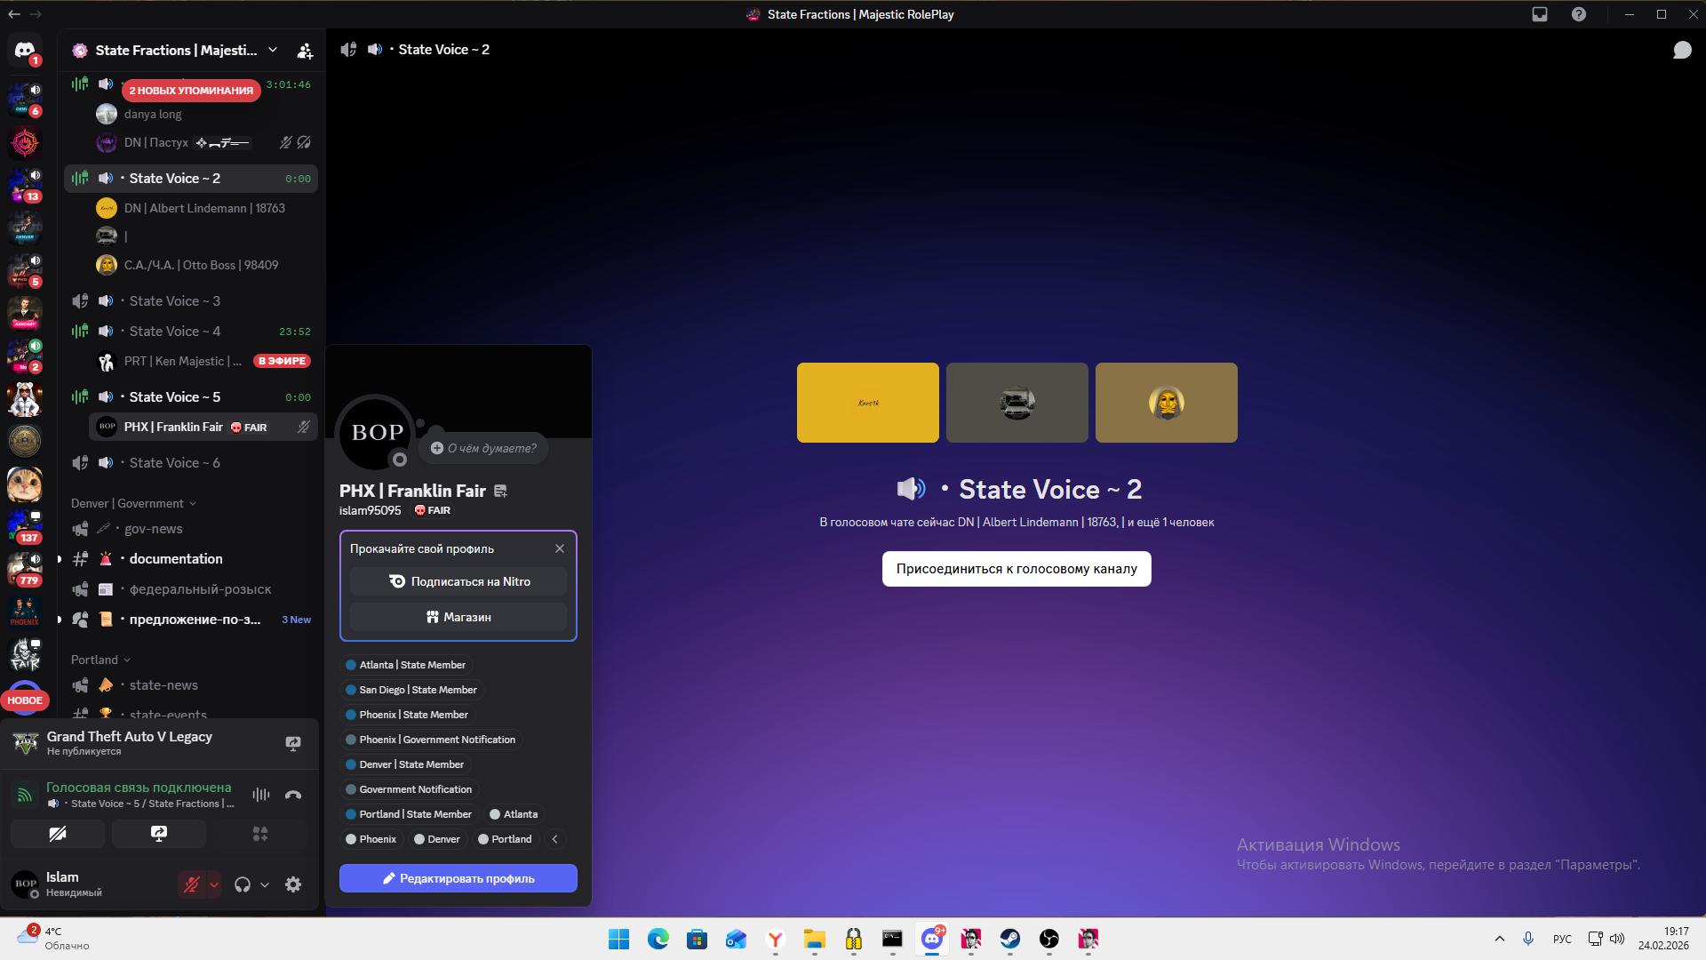Click the invite people icon beside server name
Image resolution: width=1706 pixels, height=960 pixels.
[305, 51]
